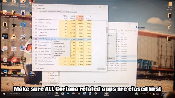Choose Go to details in context menu
Image resolution: width=175 pixels, height=98 pixels.
pos(58,49)
